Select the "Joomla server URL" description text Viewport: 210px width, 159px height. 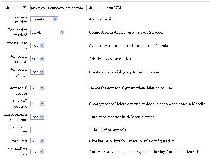point(105,8)
